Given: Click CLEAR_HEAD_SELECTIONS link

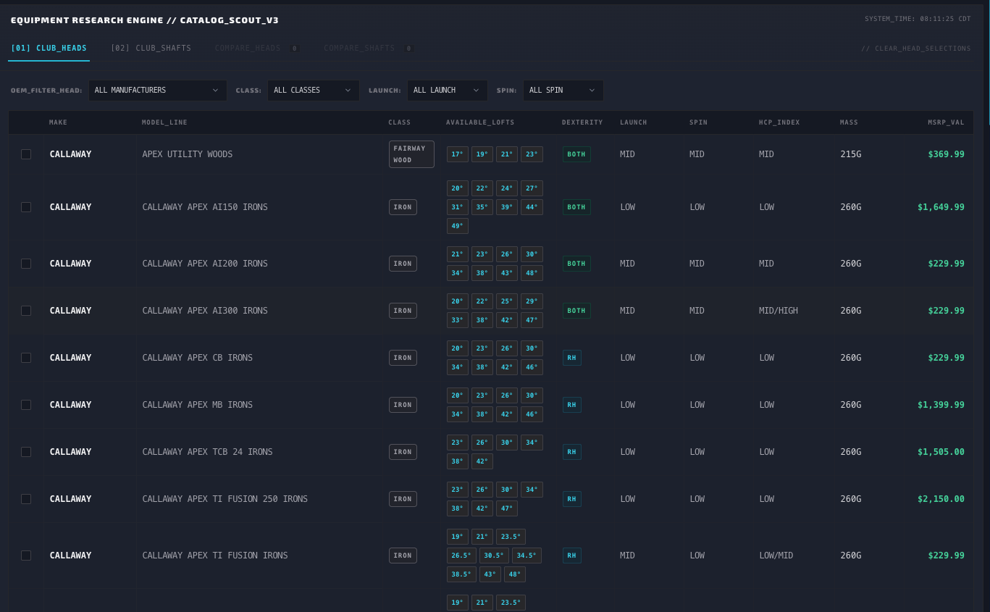Looking at the screenshot, I should (x=916, y=49).
